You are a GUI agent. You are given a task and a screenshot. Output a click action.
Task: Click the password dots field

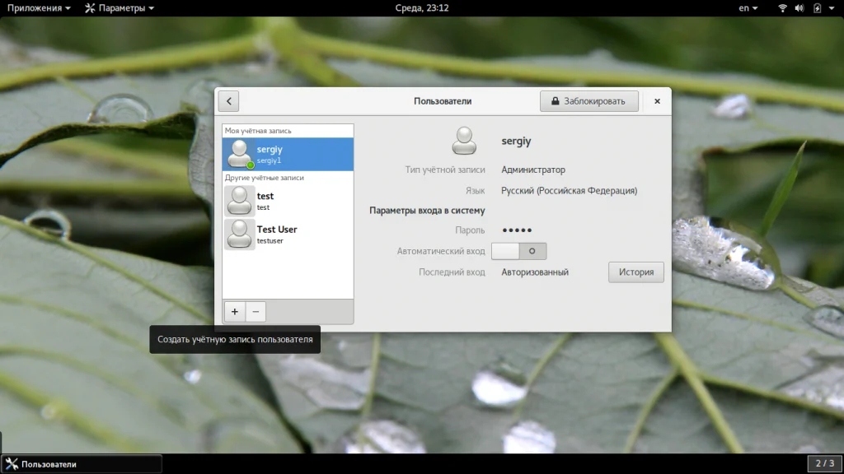click(x=517, y=230)
